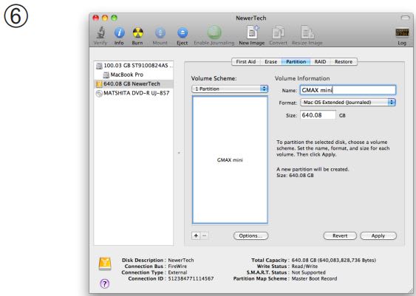Click the Options... button
Viewport: 416px width, 296px height.
(x=250, y=236)
